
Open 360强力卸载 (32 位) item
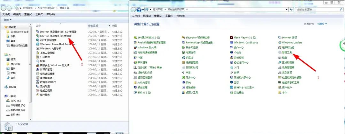[x=149, y=38]
